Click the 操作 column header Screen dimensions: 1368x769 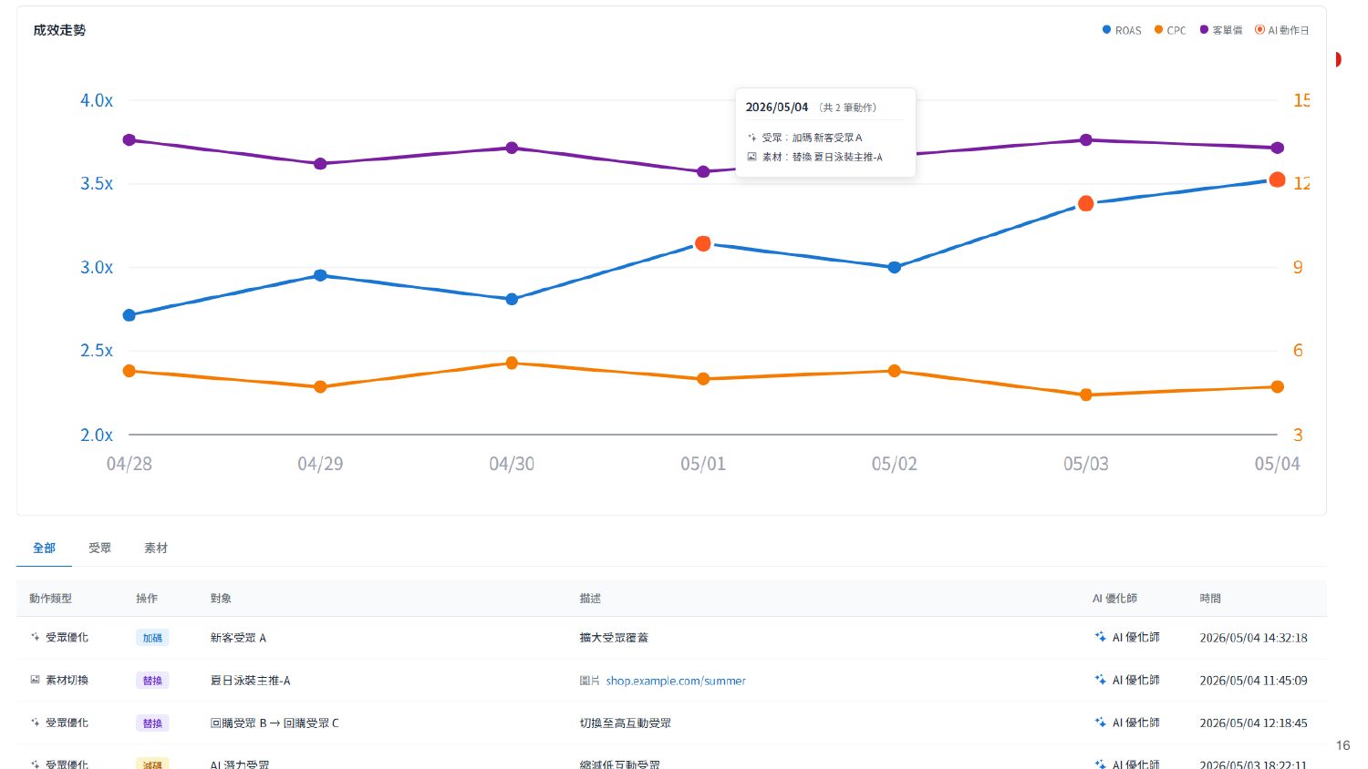point(147,599)
